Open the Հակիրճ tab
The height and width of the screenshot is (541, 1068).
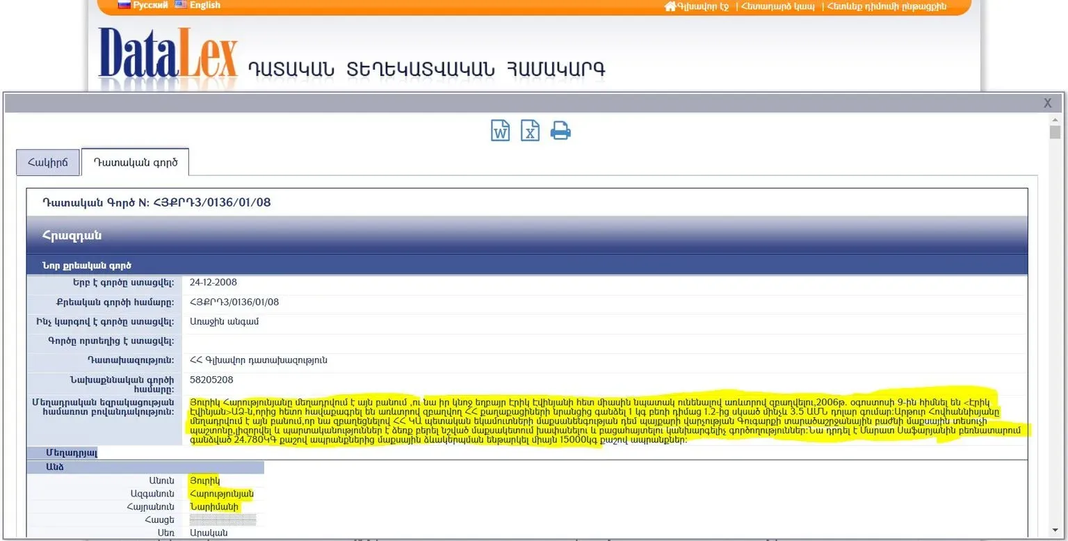(x=48, y=162)
